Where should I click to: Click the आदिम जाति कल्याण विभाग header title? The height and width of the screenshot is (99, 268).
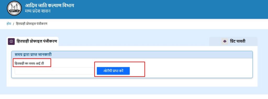click(49, 5)
